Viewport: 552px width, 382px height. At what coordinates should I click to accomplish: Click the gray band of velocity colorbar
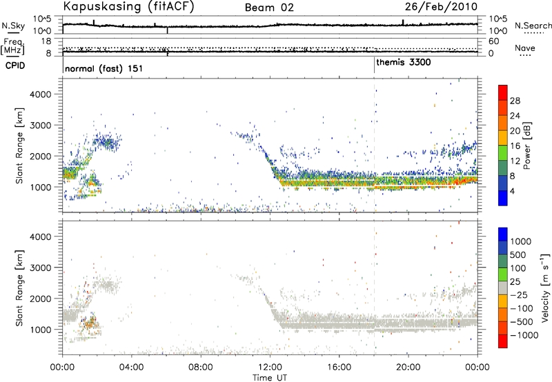coord(503,288)
